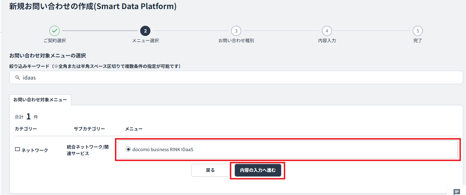Click the メニュー column header
466x195 pixels.
pos(134,129)
